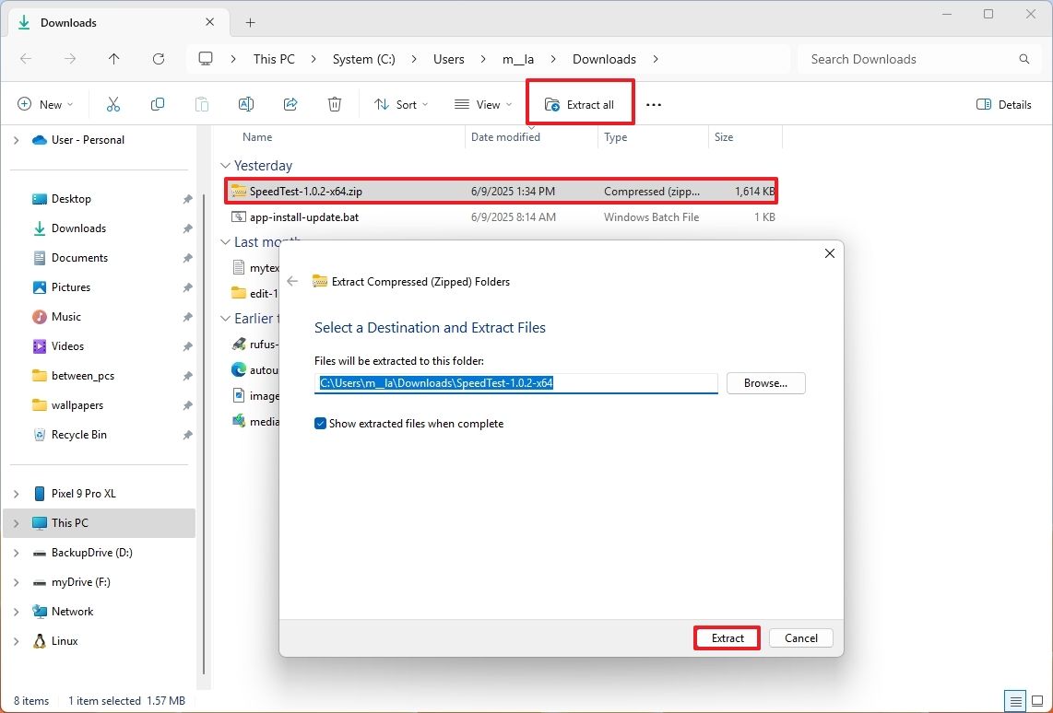
Task: Click the Browse button in the dialog
Action: click(x=765, y=382)
